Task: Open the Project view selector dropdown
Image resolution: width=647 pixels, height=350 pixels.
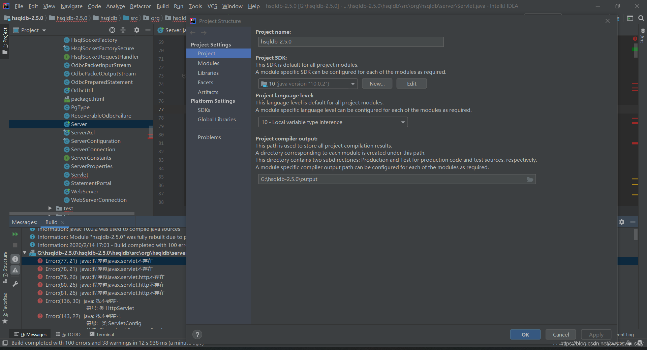Action: tap(30, 30)
